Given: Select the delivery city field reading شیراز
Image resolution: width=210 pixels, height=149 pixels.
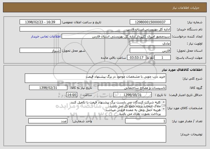Looking at the screenshot, I should point(40,51).
